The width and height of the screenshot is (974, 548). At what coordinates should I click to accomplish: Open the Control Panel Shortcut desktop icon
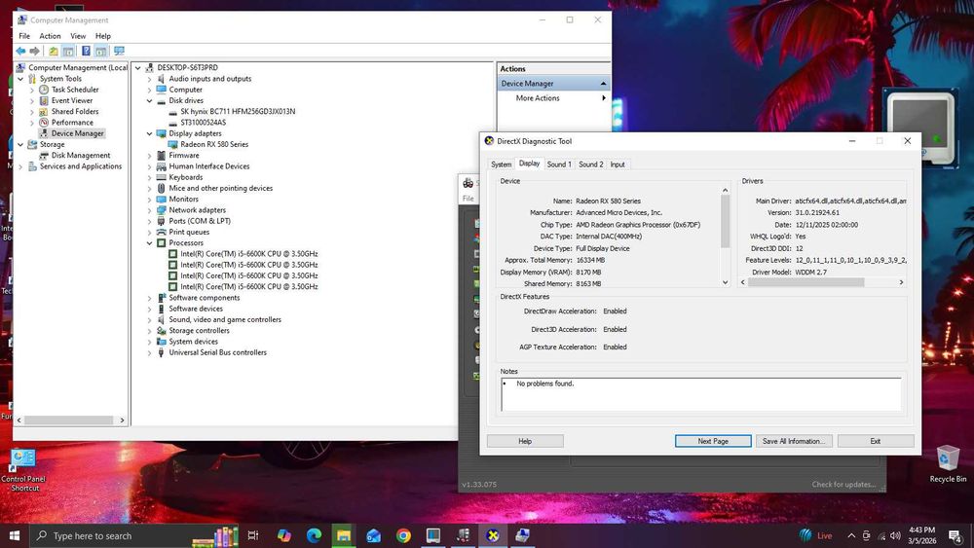click(23, 470)
